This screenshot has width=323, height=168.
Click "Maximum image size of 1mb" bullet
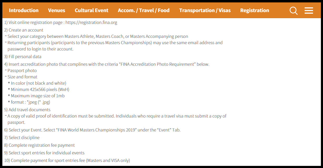tap(38, 96)
